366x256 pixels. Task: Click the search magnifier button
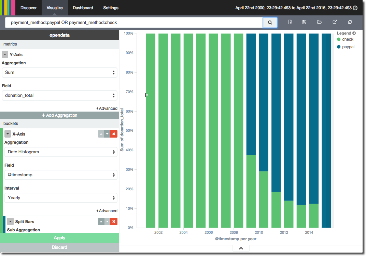(x=270, y=23)
